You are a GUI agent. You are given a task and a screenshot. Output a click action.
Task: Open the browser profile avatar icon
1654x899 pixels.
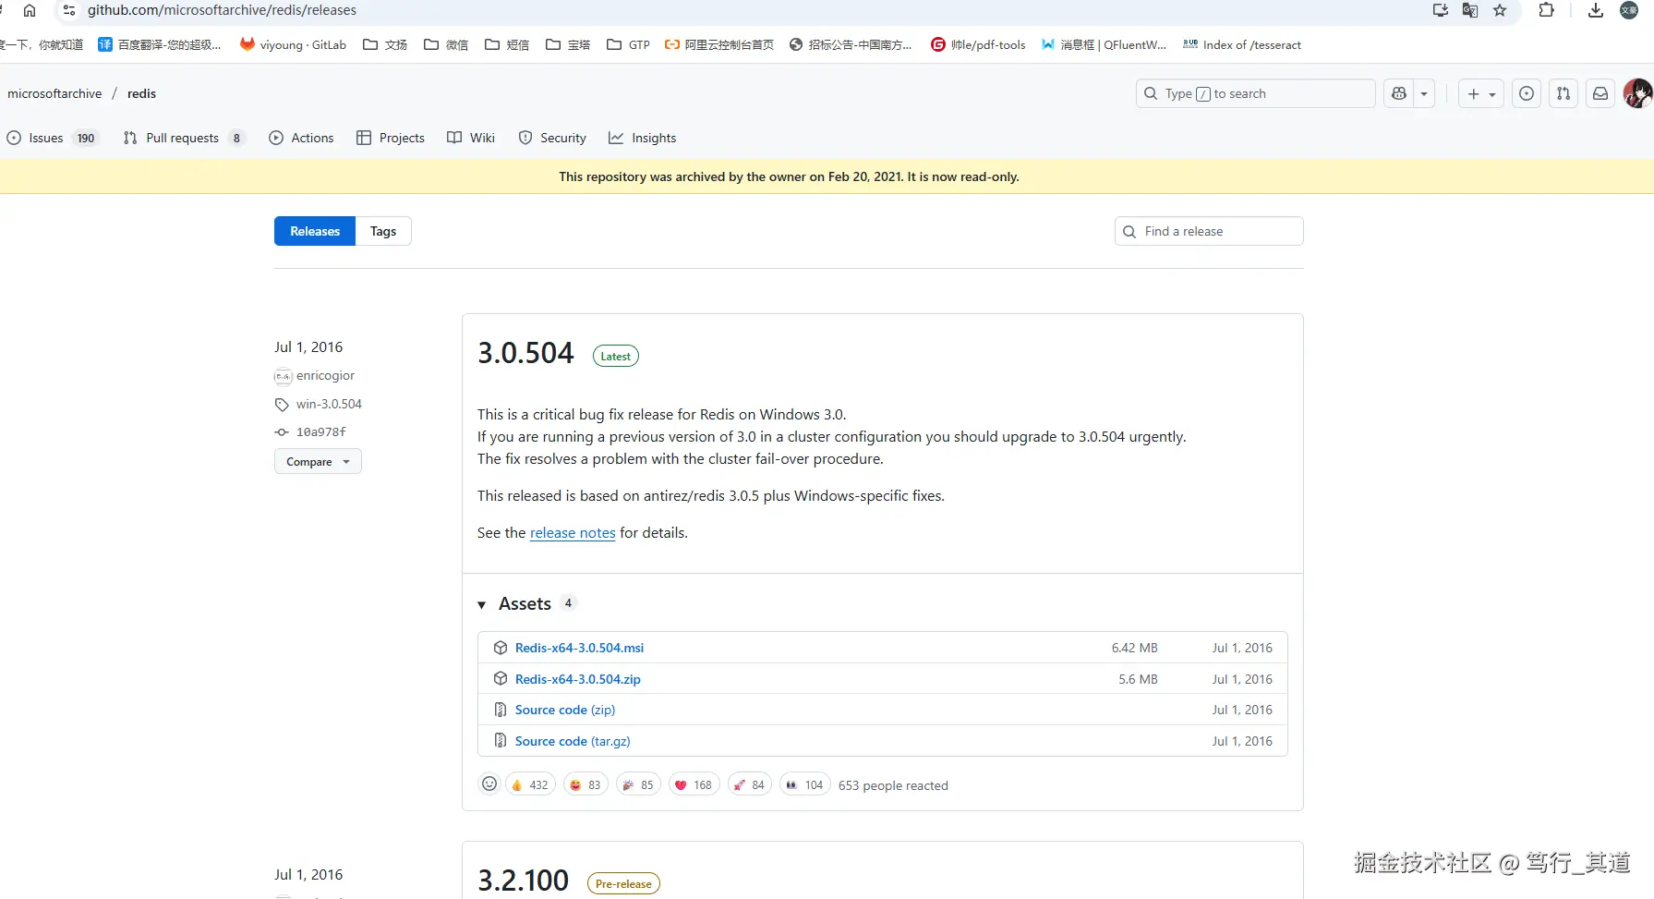1629,10
